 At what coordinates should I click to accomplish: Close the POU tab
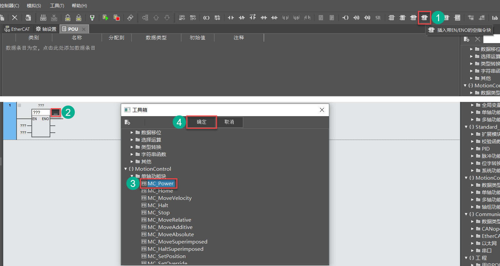click(x=84, y=29)
